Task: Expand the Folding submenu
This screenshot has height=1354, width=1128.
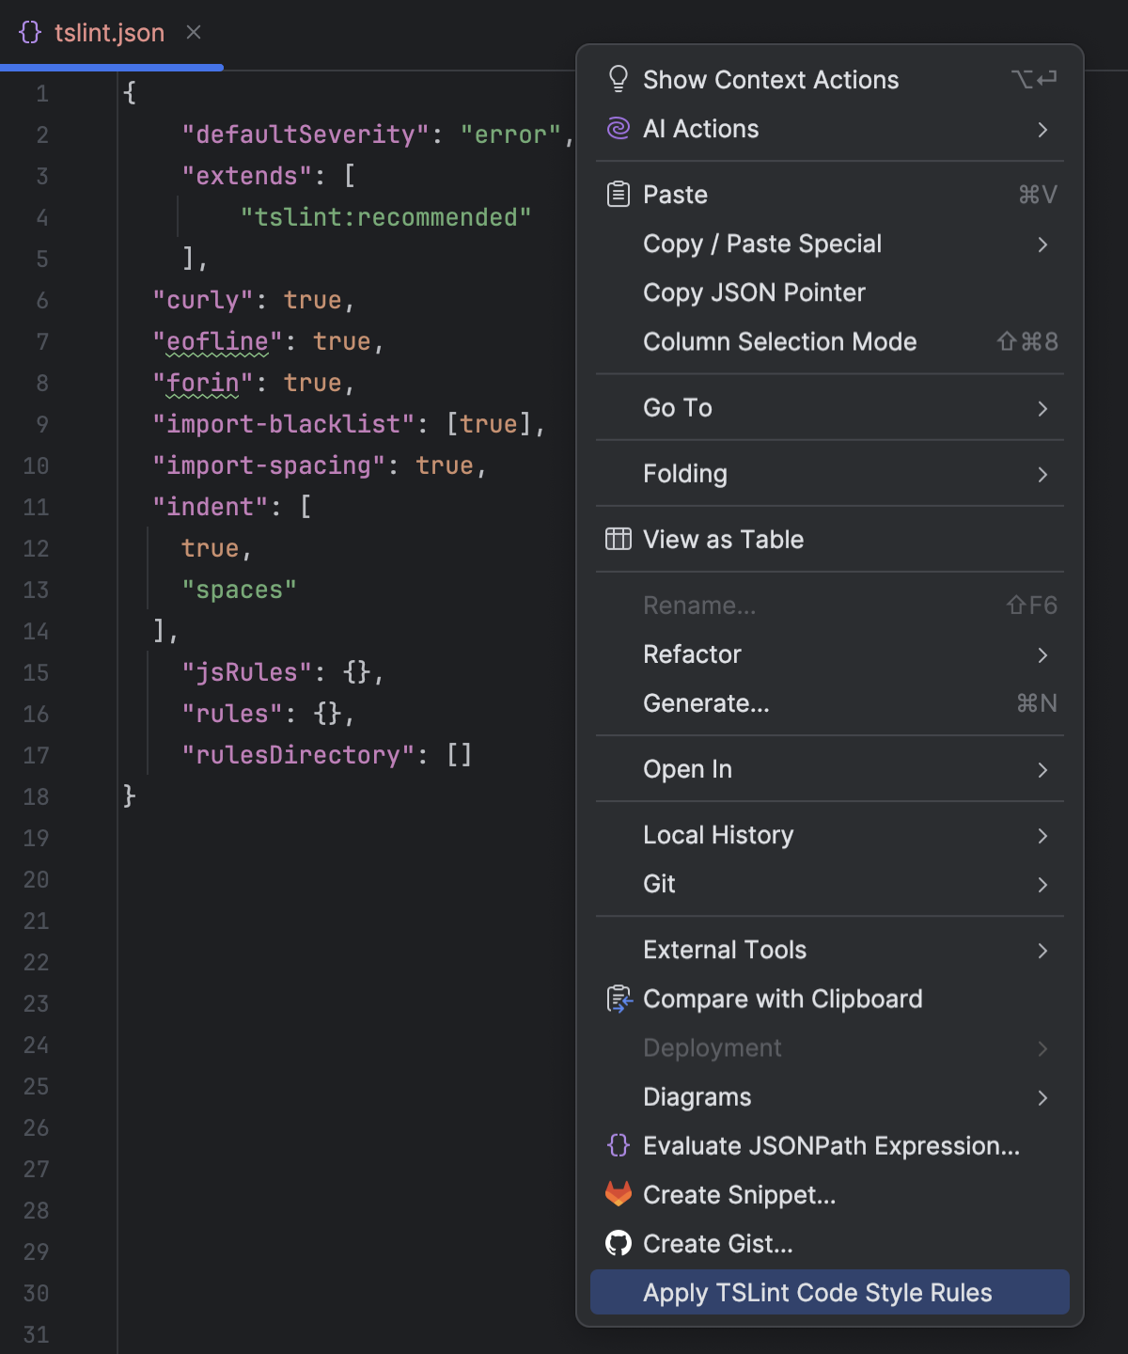Action: [684, 474]
